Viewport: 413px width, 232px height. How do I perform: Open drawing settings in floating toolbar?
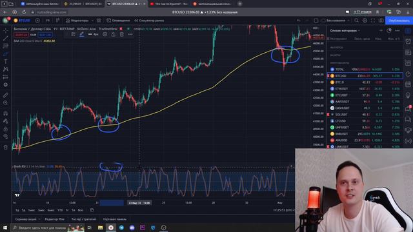point(105,34)
